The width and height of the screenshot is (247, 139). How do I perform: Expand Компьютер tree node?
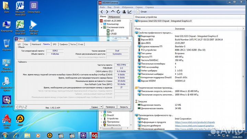point(102,24)
